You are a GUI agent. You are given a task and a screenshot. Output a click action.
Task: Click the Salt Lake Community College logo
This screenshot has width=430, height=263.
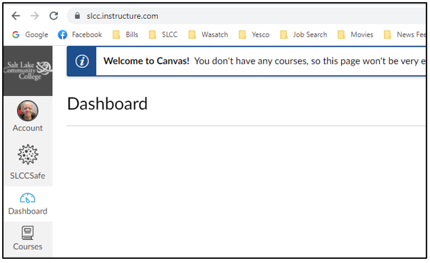[x=28, y=71]
